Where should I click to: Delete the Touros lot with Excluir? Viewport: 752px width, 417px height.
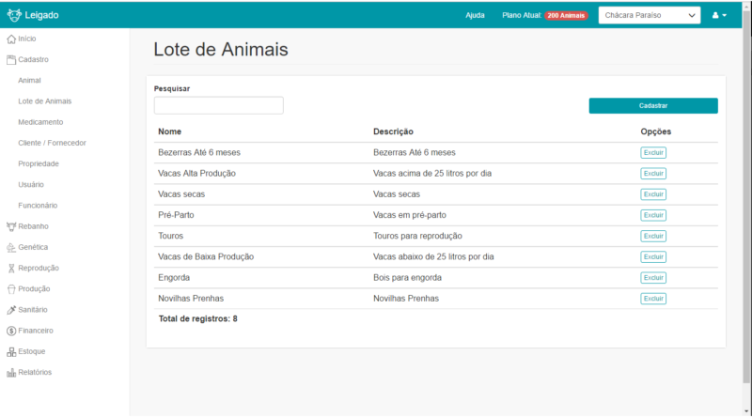coord(653,236)
